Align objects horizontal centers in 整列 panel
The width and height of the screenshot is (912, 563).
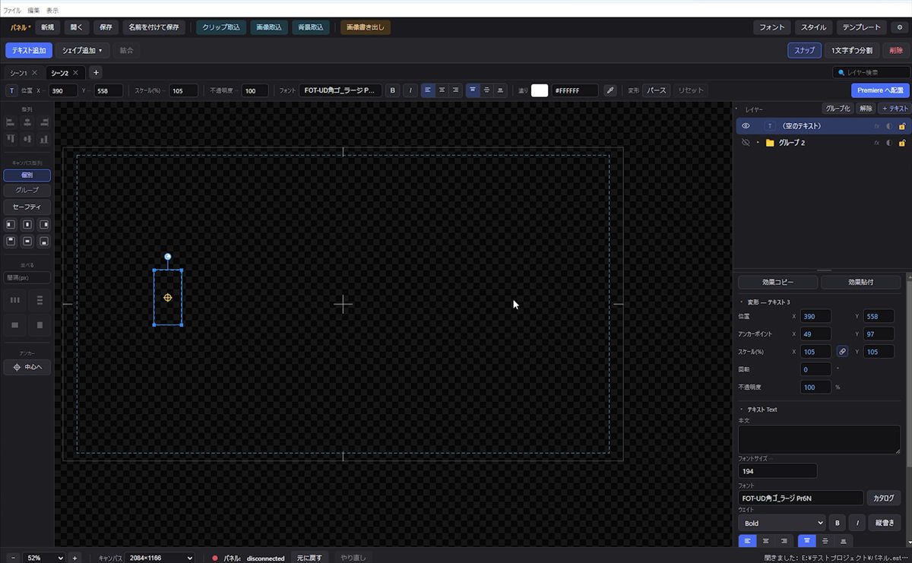[x=27, y=122]
